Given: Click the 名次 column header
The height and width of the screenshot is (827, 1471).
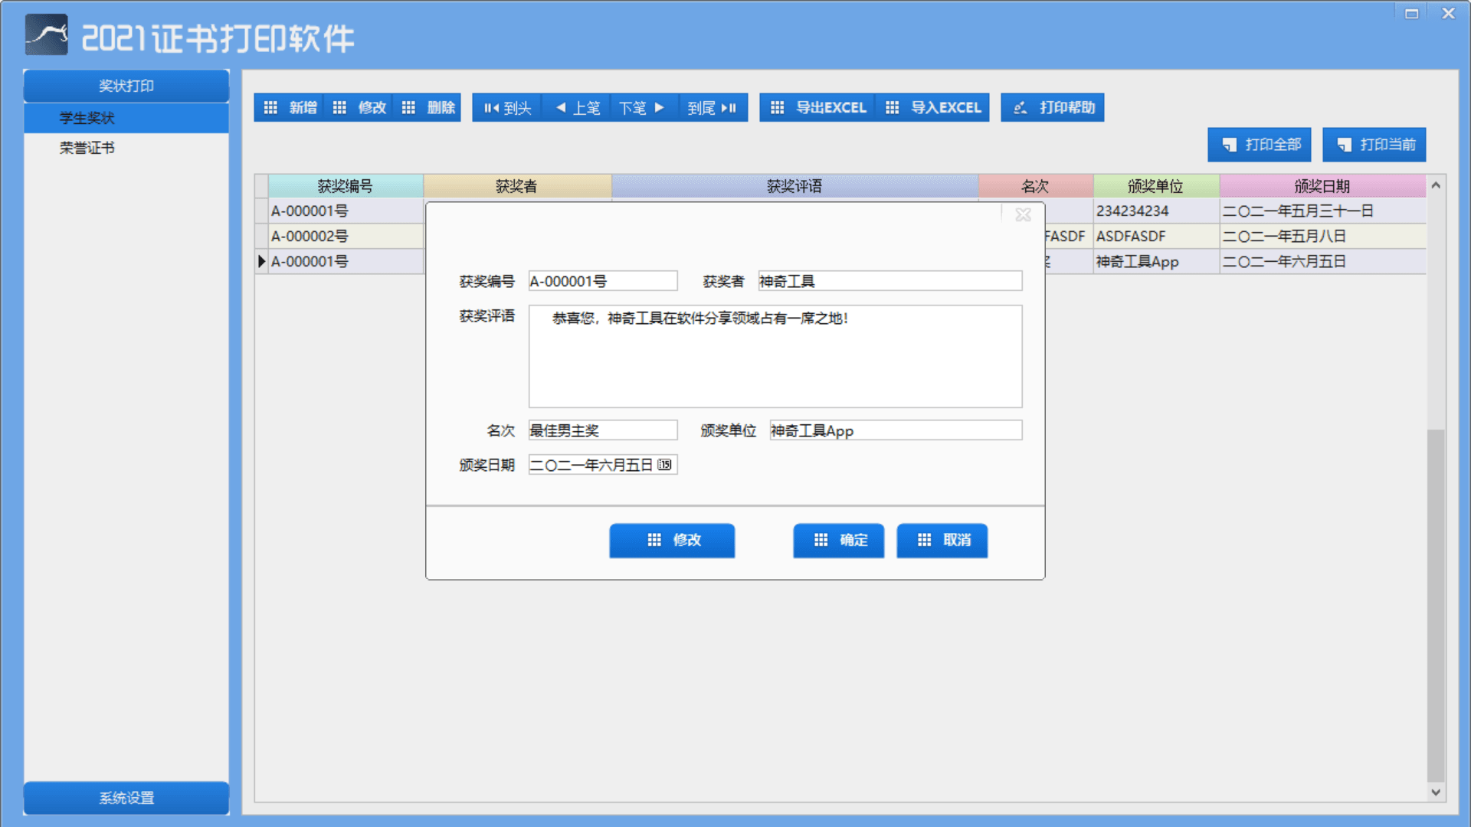Looking at the screenshot, I should [x=1036, y=186].
